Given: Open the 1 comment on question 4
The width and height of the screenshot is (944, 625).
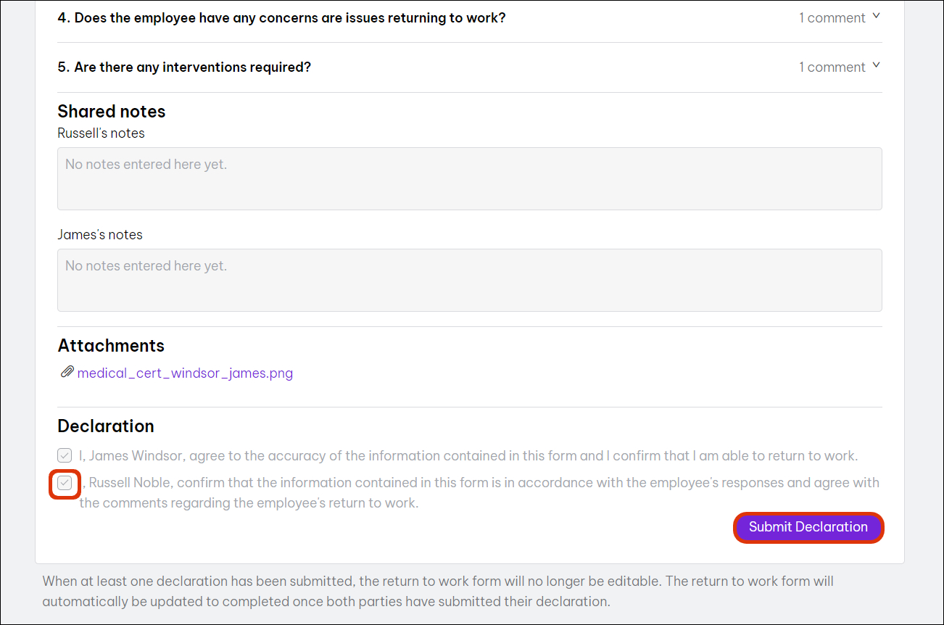Looking at the screenshot, I should (832, 18).
